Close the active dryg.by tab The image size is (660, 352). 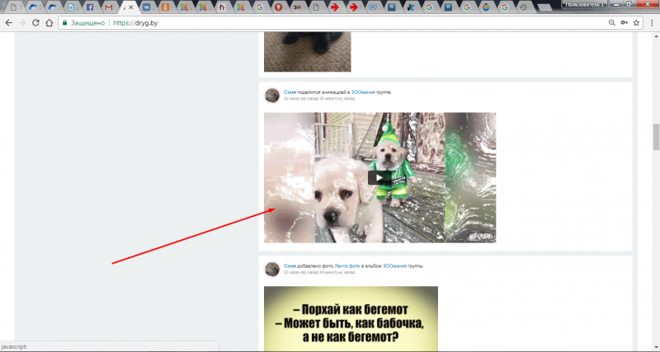(130, 7)
